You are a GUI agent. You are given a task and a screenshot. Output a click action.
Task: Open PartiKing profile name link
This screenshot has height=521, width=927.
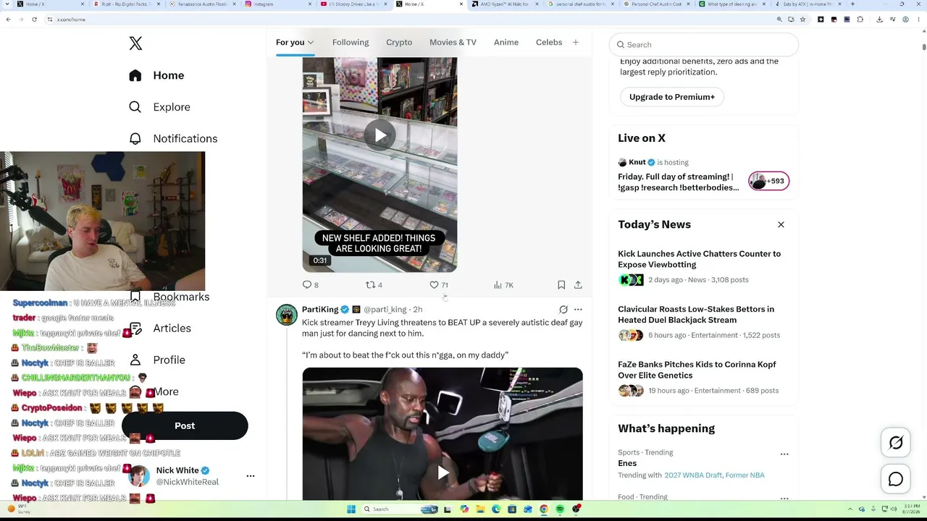coord(320,310)
